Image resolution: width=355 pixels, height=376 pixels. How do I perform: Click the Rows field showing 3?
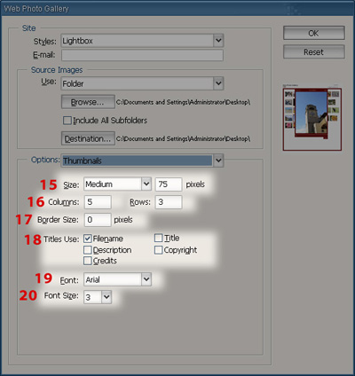(x=169, y=202)
